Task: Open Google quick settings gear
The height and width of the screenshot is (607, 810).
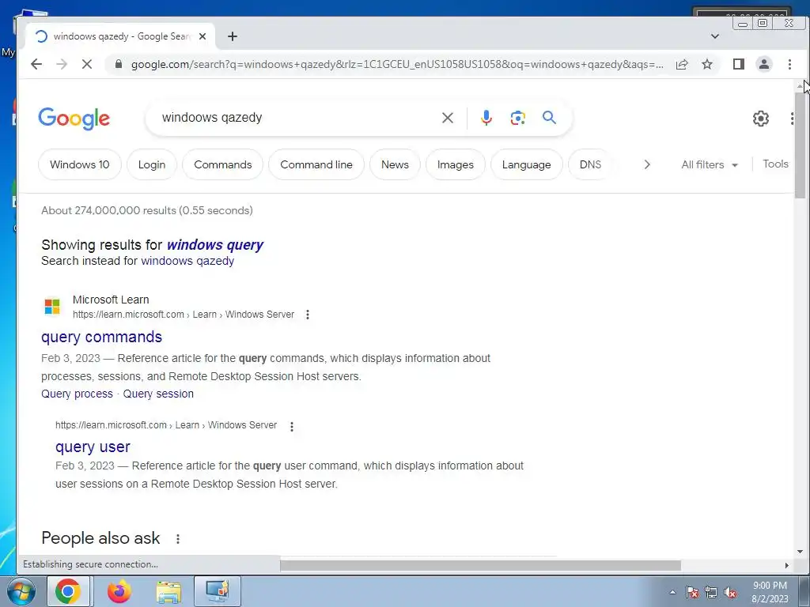Action: pos(760,119)
